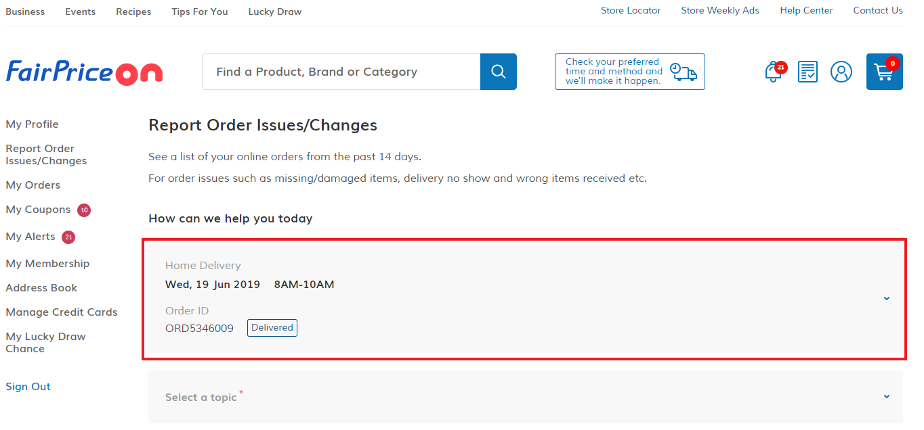Click the search product input field
The width and height of the screenshot is (924, 430).
pyautogui.click(x=341, y=72)
